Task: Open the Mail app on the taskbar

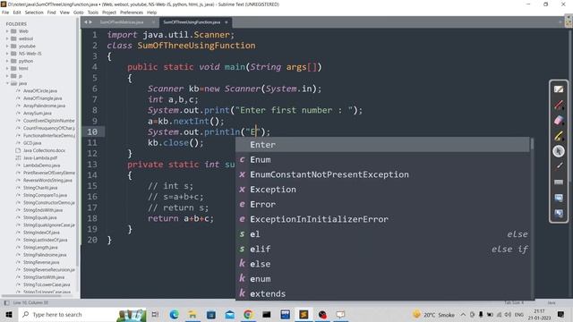Action: (x=229, y=314)
